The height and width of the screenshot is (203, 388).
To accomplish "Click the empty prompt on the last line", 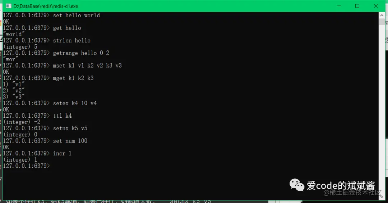I will (x=26, y=166).
